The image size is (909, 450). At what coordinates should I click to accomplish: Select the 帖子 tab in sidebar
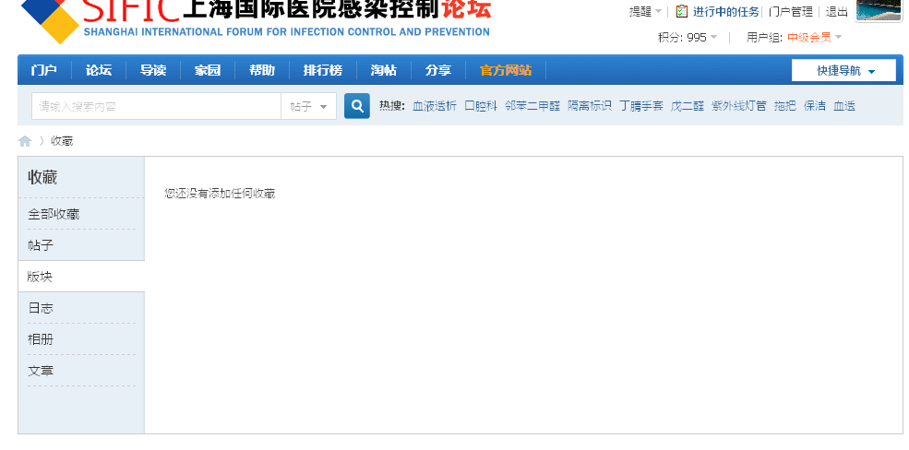(42, 245)
